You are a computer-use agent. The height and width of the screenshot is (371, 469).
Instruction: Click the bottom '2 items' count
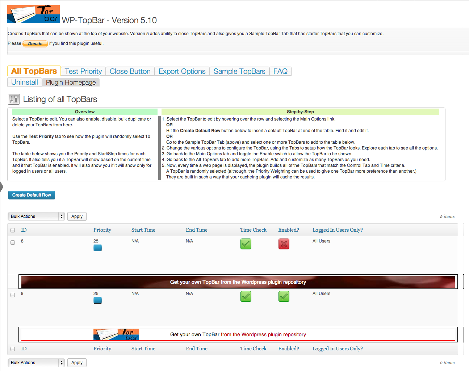[447, 363]
